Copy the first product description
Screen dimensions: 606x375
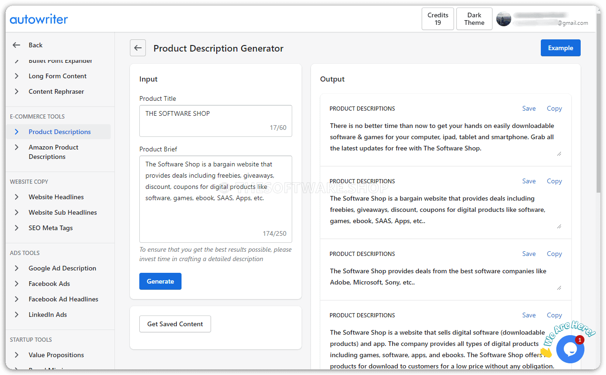(554, 108)
